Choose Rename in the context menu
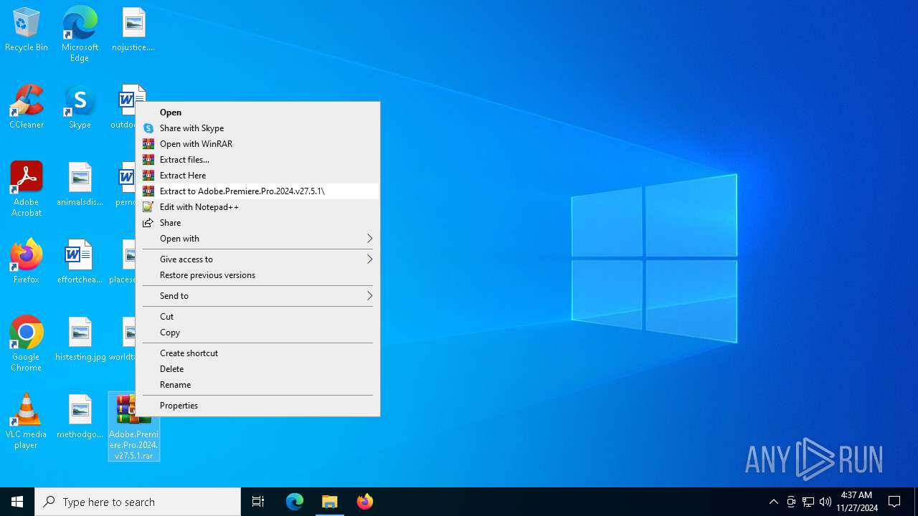The height and width of the screenshot is (516, 918). tap(257, 385)
